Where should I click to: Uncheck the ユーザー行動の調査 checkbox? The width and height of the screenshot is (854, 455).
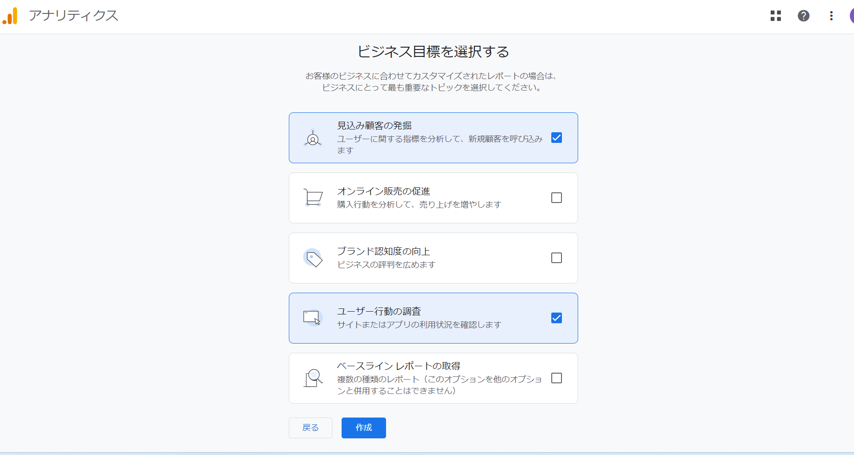pyautogui.click(x=556, y=318)
